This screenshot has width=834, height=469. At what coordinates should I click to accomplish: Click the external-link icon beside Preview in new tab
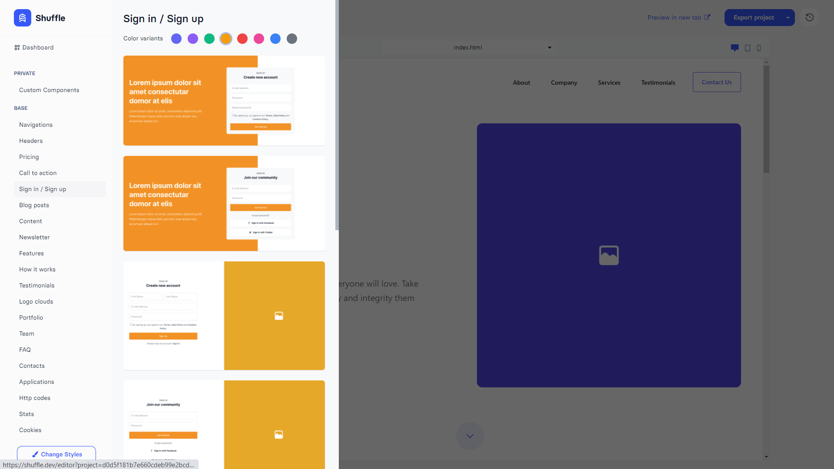tap(708, 17)
